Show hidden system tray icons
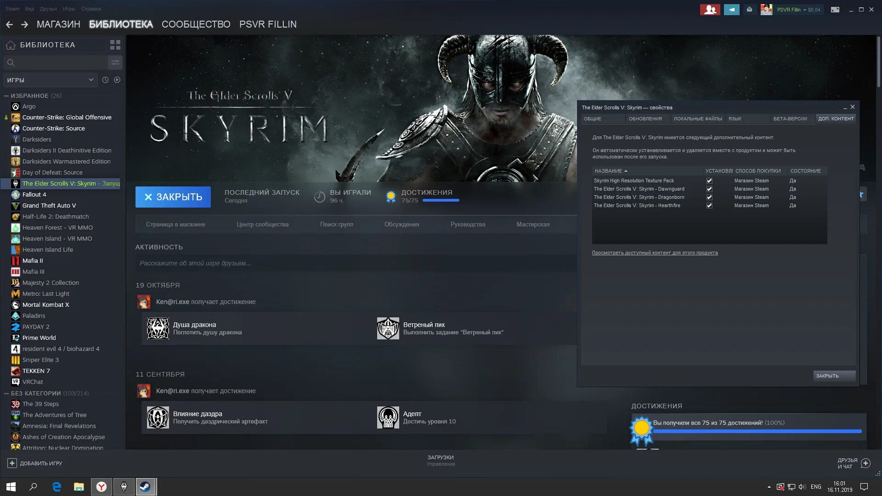 point(769,487)
